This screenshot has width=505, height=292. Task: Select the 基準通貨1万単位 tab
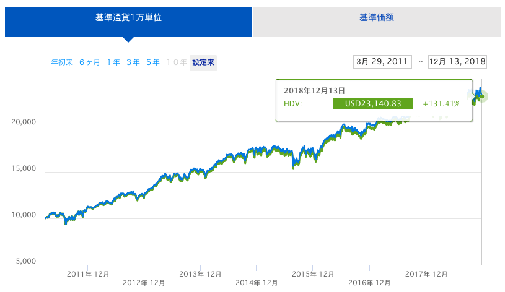[x=128, y=17]
